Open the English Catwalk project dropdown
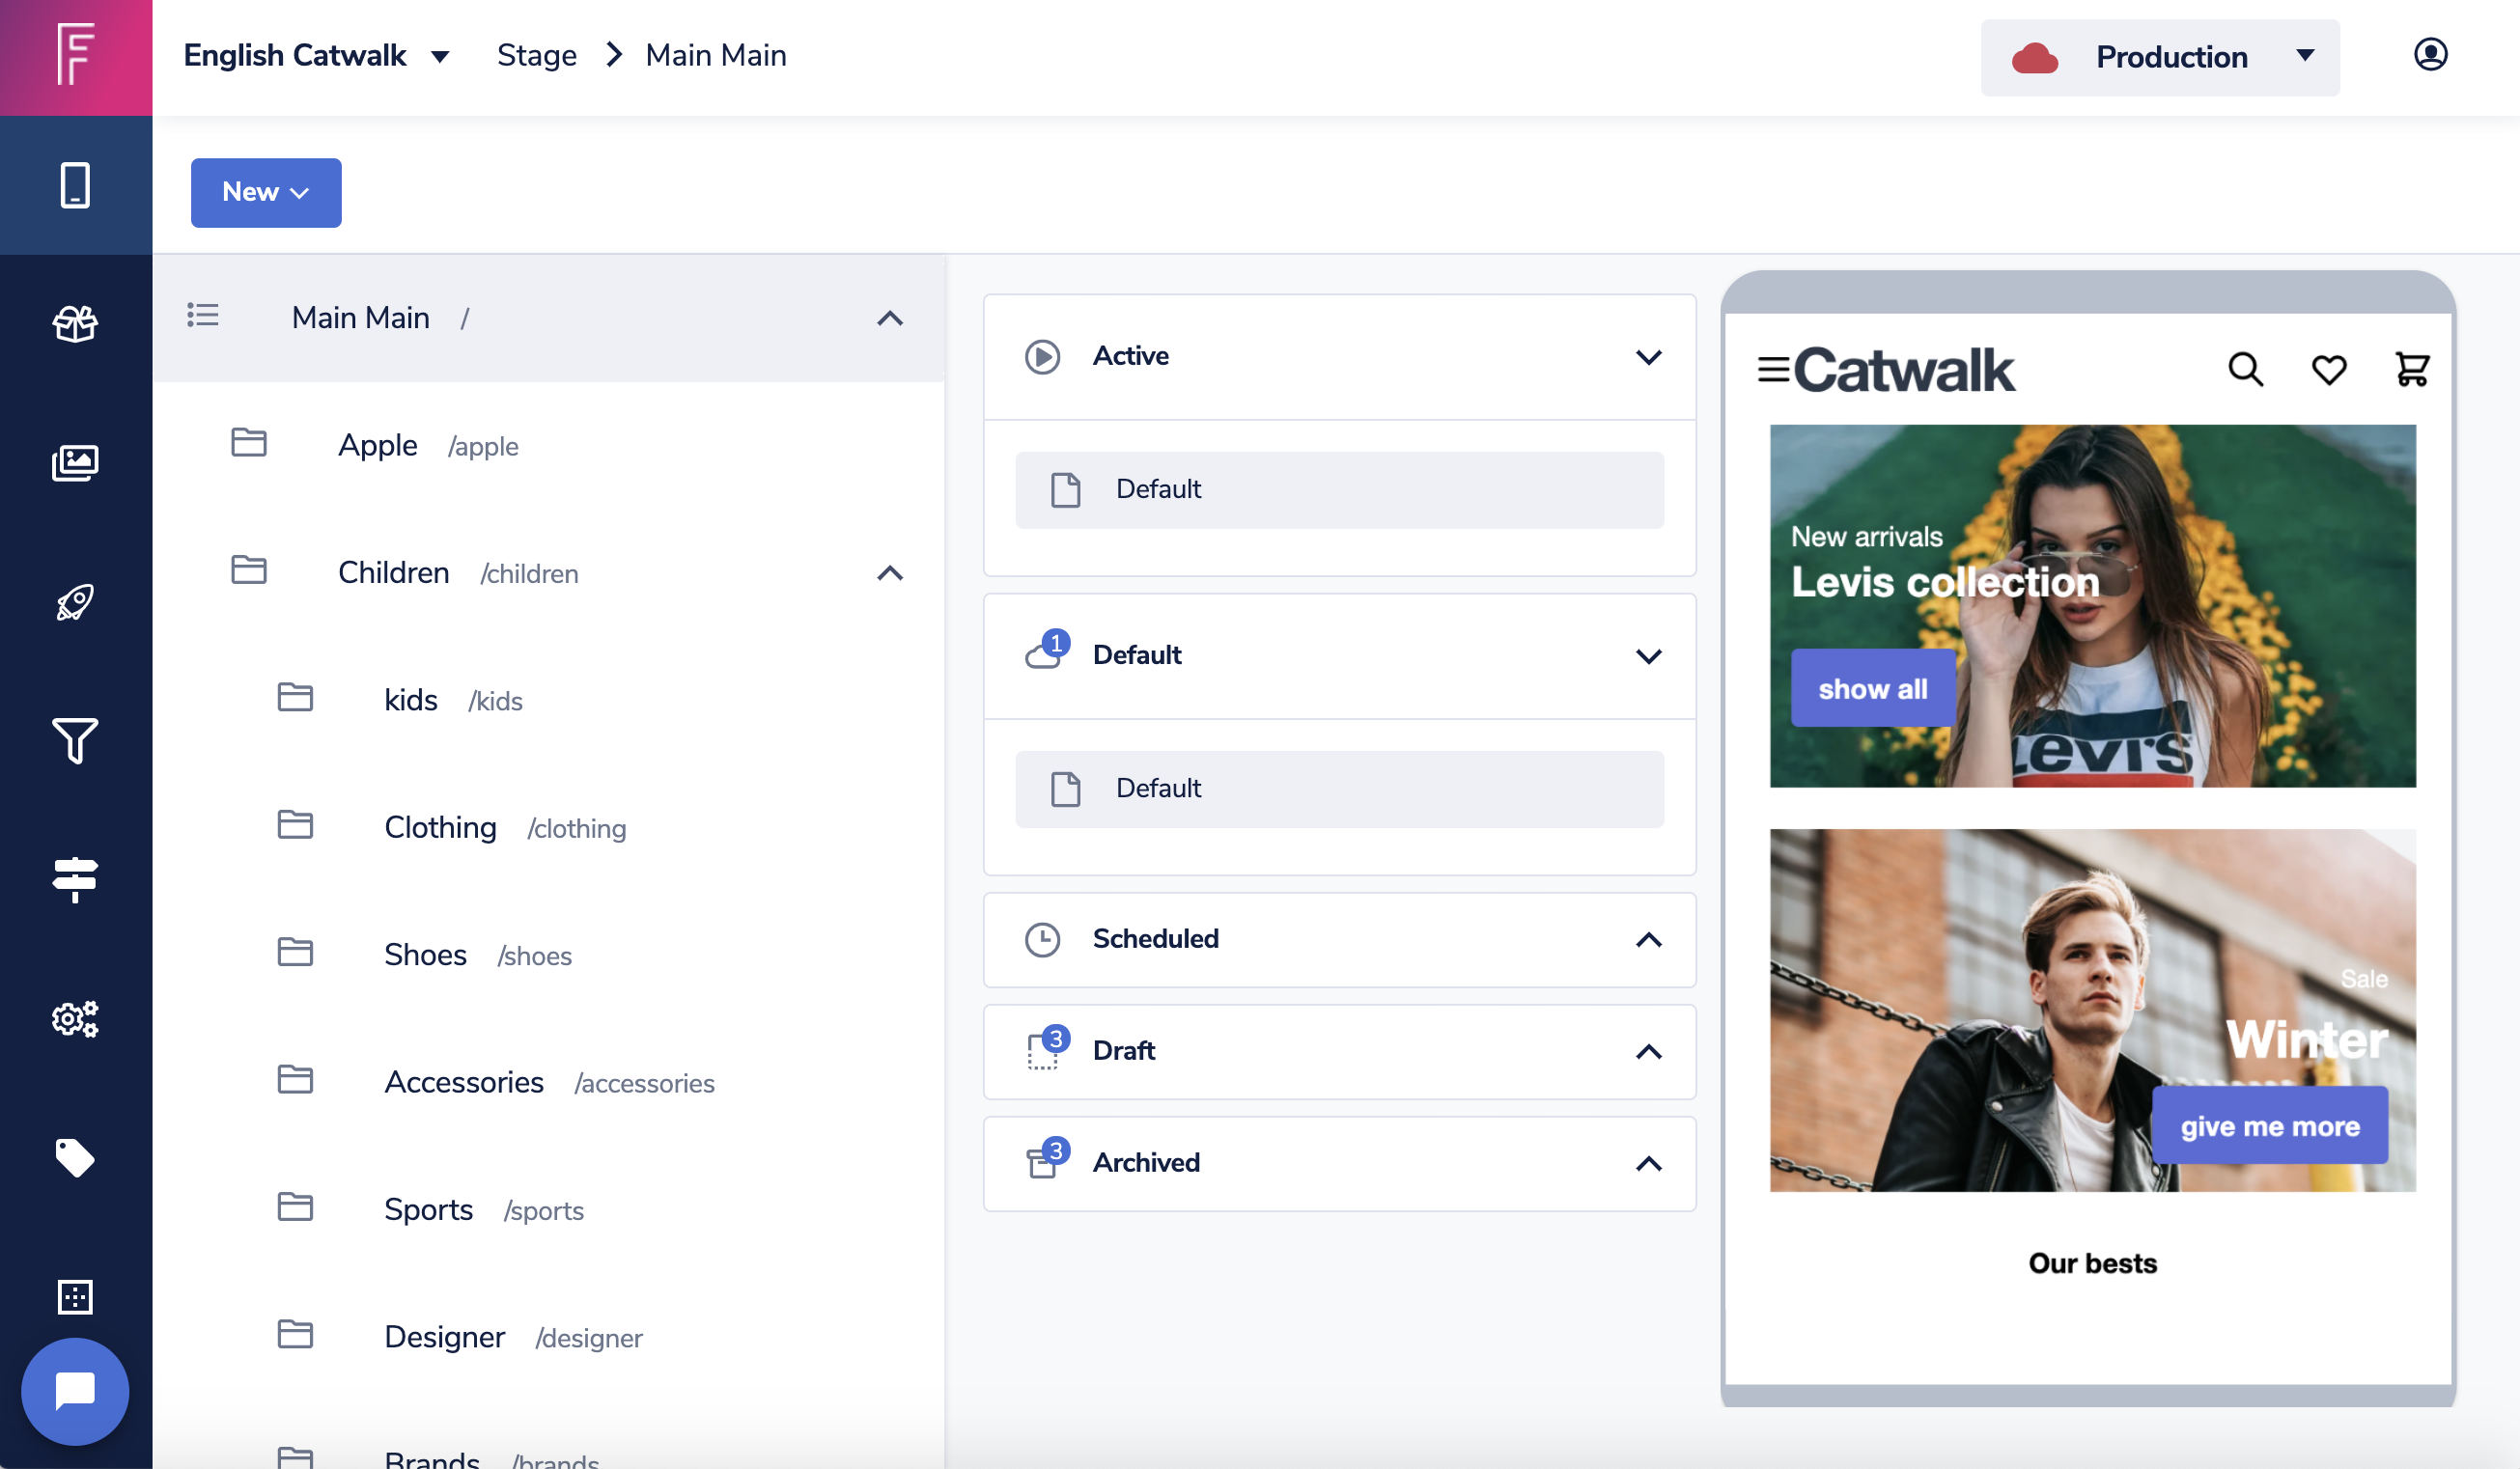2520x1469 pixels. [x=316, y=55]
